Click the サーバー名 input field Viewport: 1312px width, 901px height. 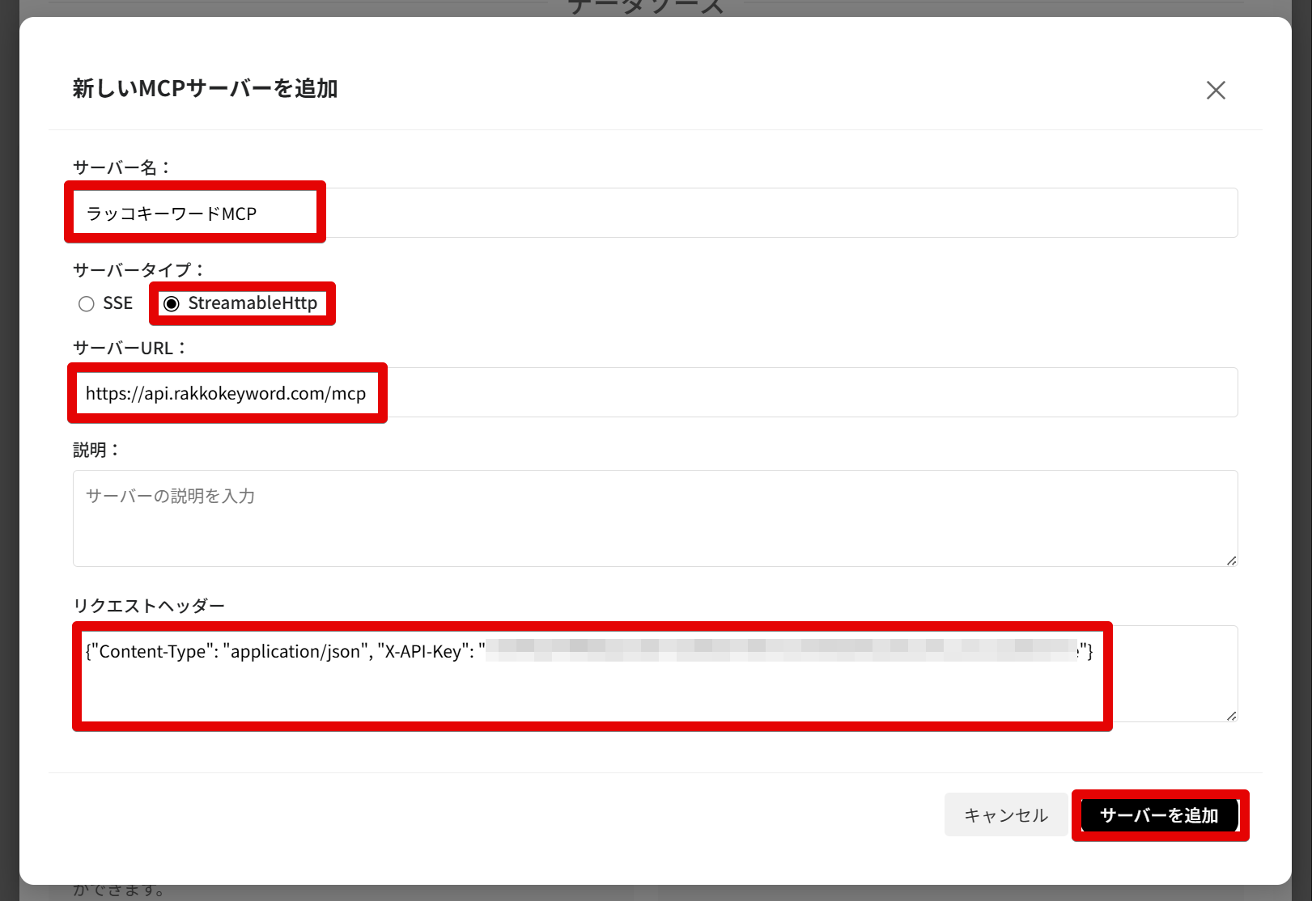tap(655, 213)
